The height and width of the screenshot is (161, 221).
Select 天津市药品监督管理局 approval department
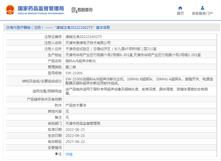(x=83, y=123)
